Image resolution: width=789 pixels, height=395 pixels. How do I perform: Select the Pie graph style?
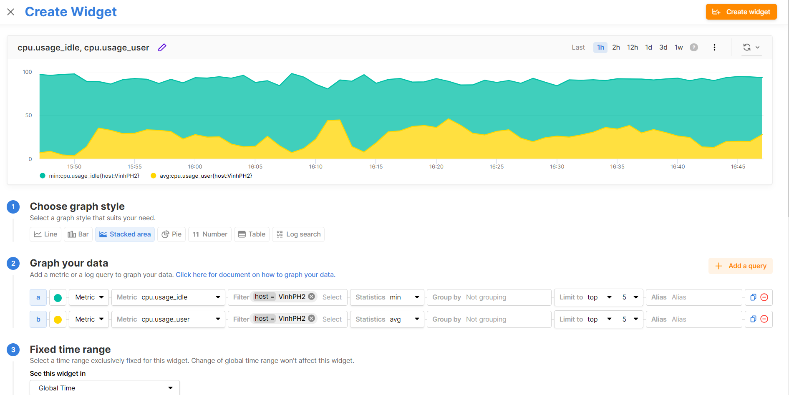171,234
